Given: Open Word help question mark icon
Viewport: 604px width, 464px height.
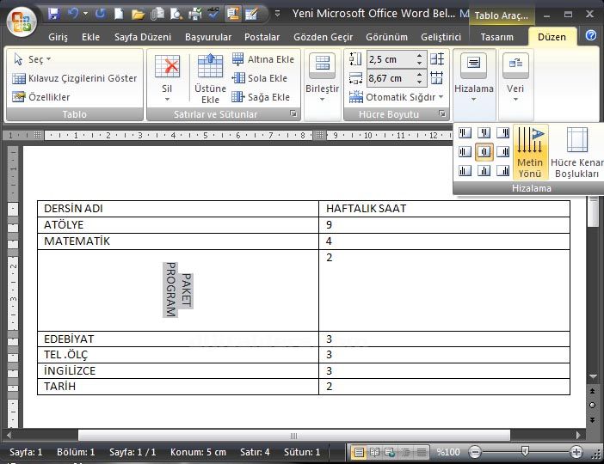Looking at the screenshot, I should [x=591, y=35].
